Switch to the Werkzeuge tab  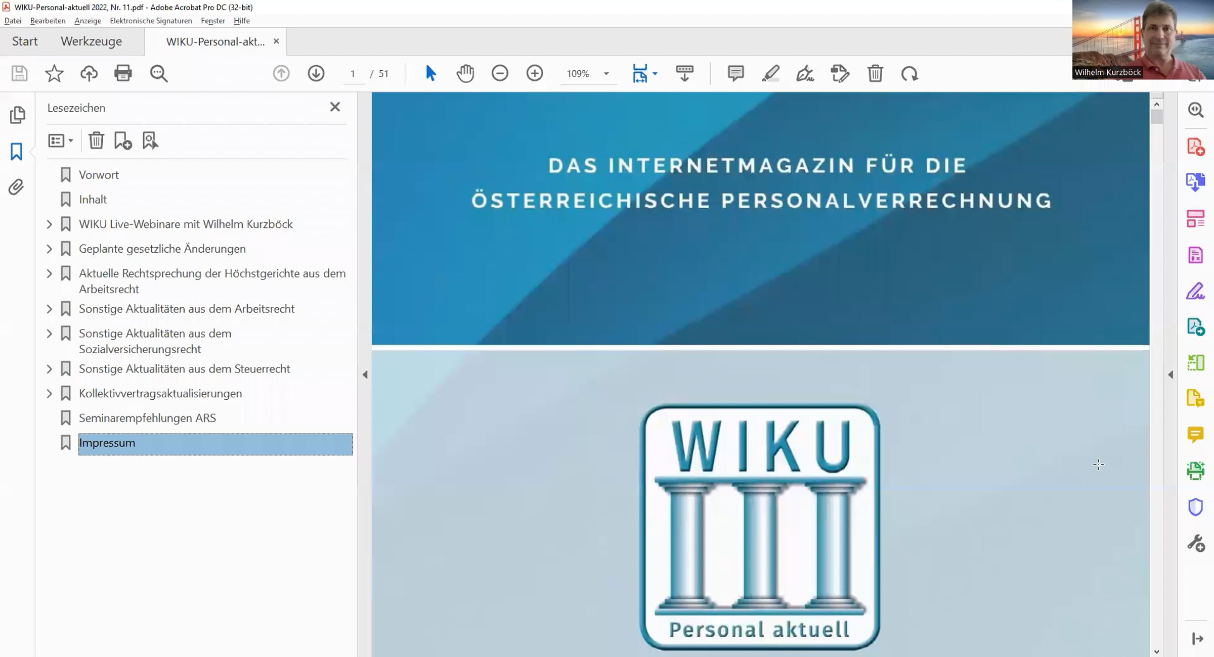point(91,41)
